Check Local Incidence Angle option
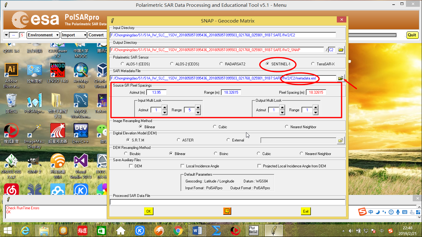 click(183, 166)
